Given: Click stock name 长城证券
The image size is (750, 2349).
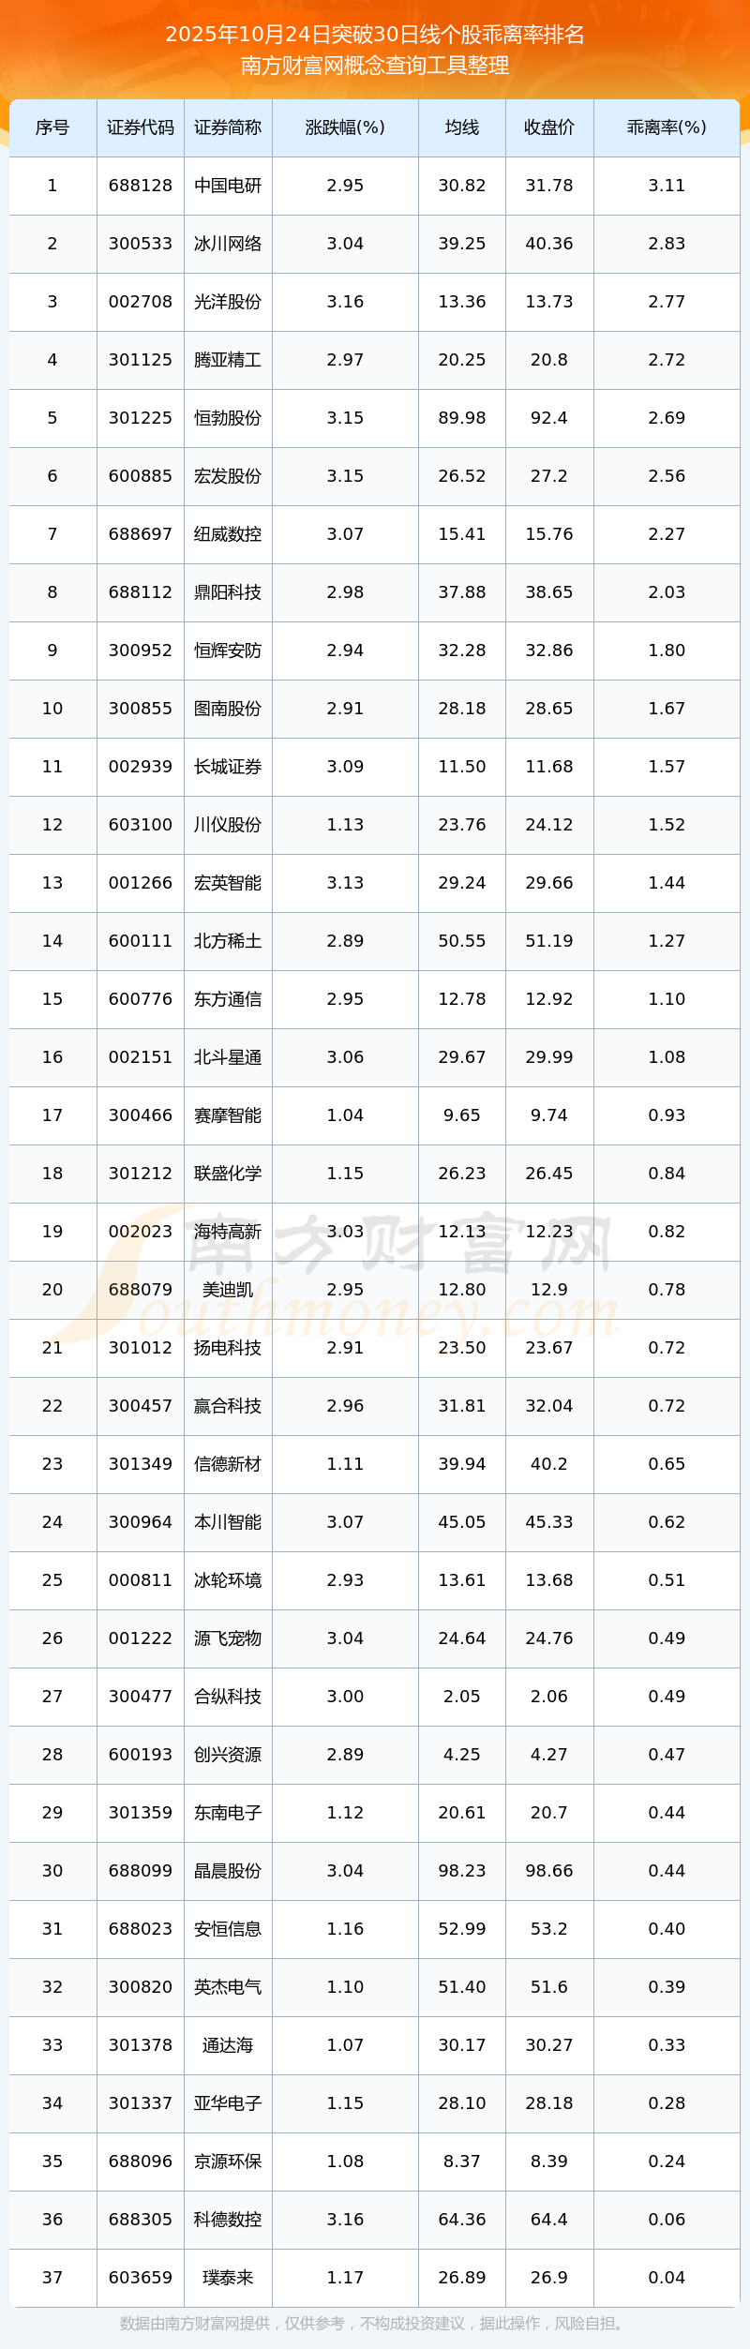Looking at the screenshot, I should coord(228,767).
